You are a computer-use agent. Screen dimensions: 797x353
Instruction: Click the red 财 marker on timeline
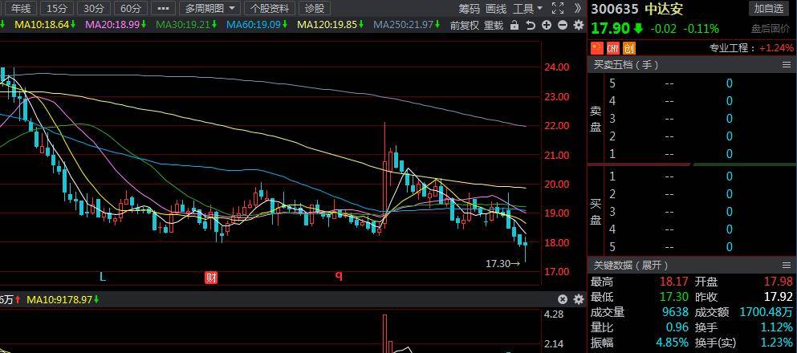pyautogui.click(x=211, y=278)
